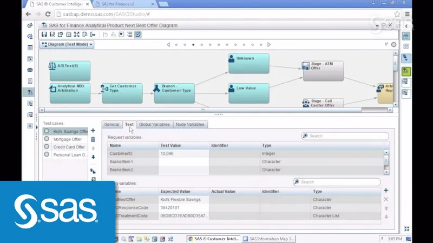Click the envelope icon in left sidebar
Viewport: 433px width, 243px height.
pyautogui.click(x=30, y=70)
